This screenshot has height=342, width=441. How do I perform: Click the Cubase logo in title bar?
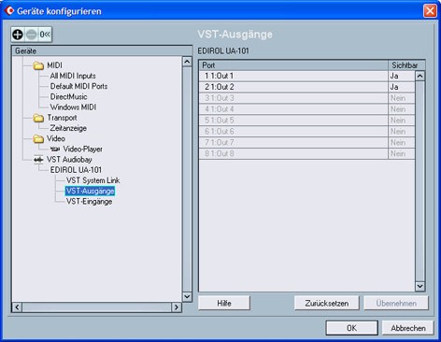click(x=9, y=11)
